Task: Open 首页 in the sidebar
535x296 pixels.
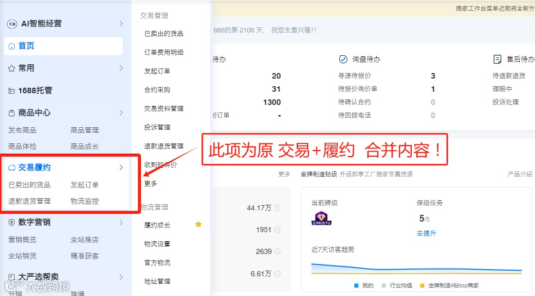Action: [63, 46]
